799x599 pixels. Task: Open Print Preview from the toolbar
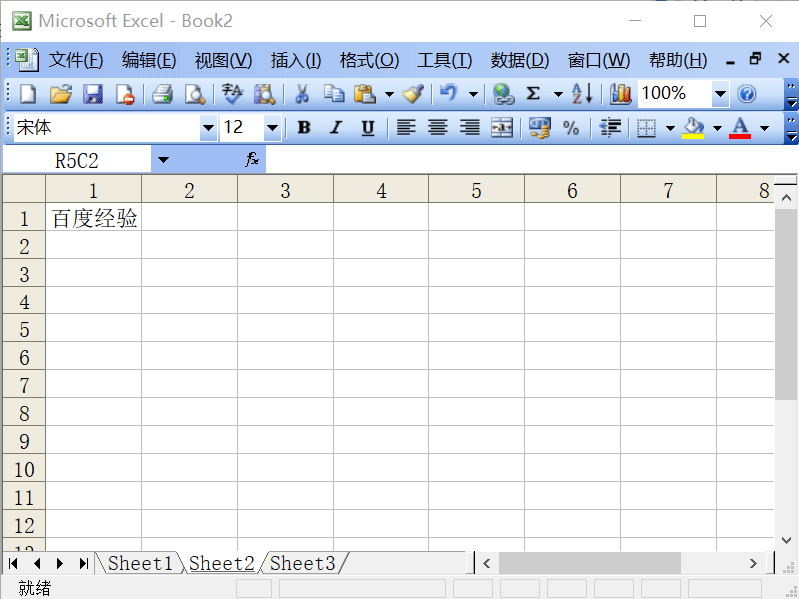[193, 93]
